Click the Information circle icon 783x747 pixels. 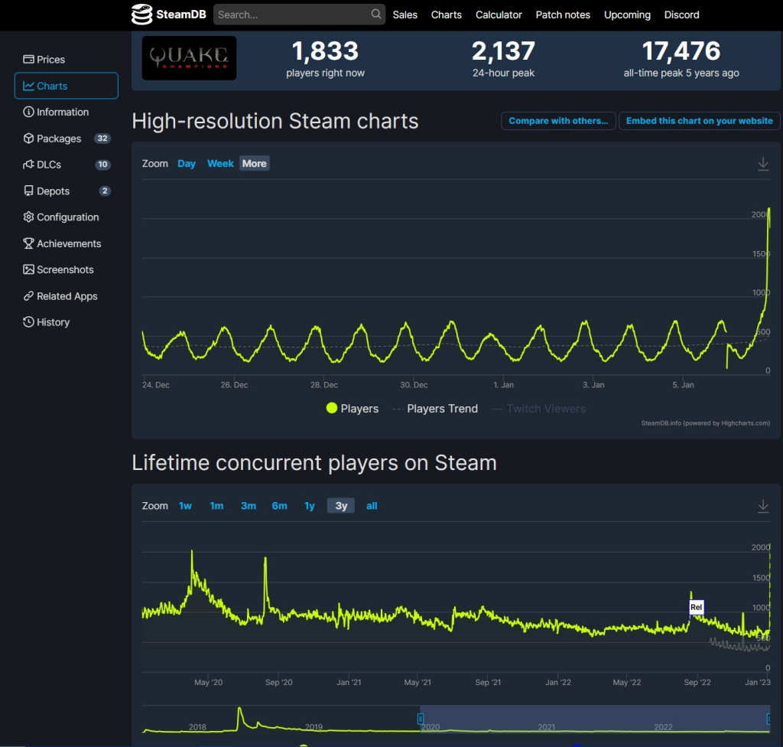pyautogui.click(x=28, y=112)
